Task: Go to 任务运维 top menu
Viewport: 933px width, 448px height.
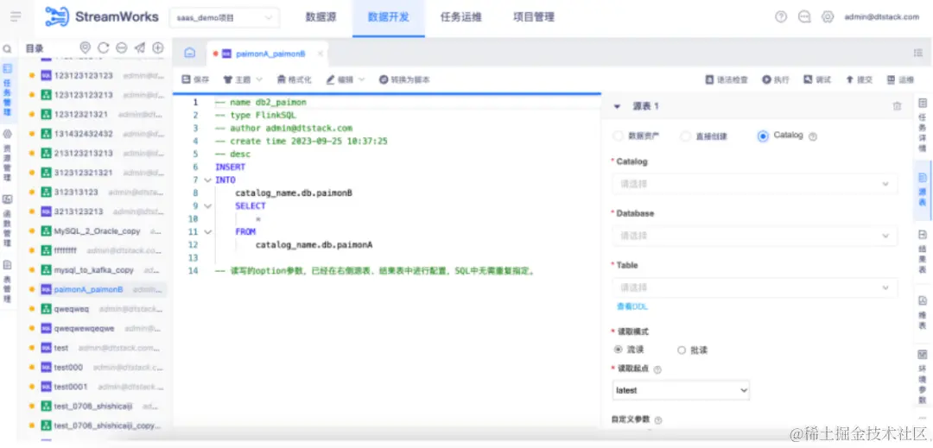Action: (x=460, y=17)
